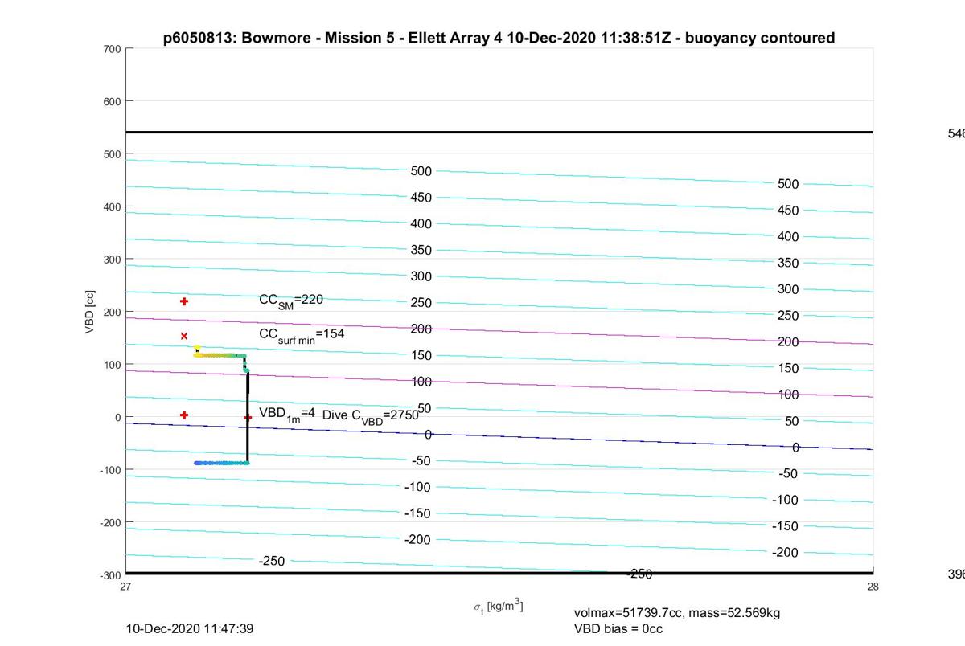Viewport: 965px width, 646px height.
Task: Click the sigma-t [kg/m3] x-axis label
Action: click(x=499, y=605)
